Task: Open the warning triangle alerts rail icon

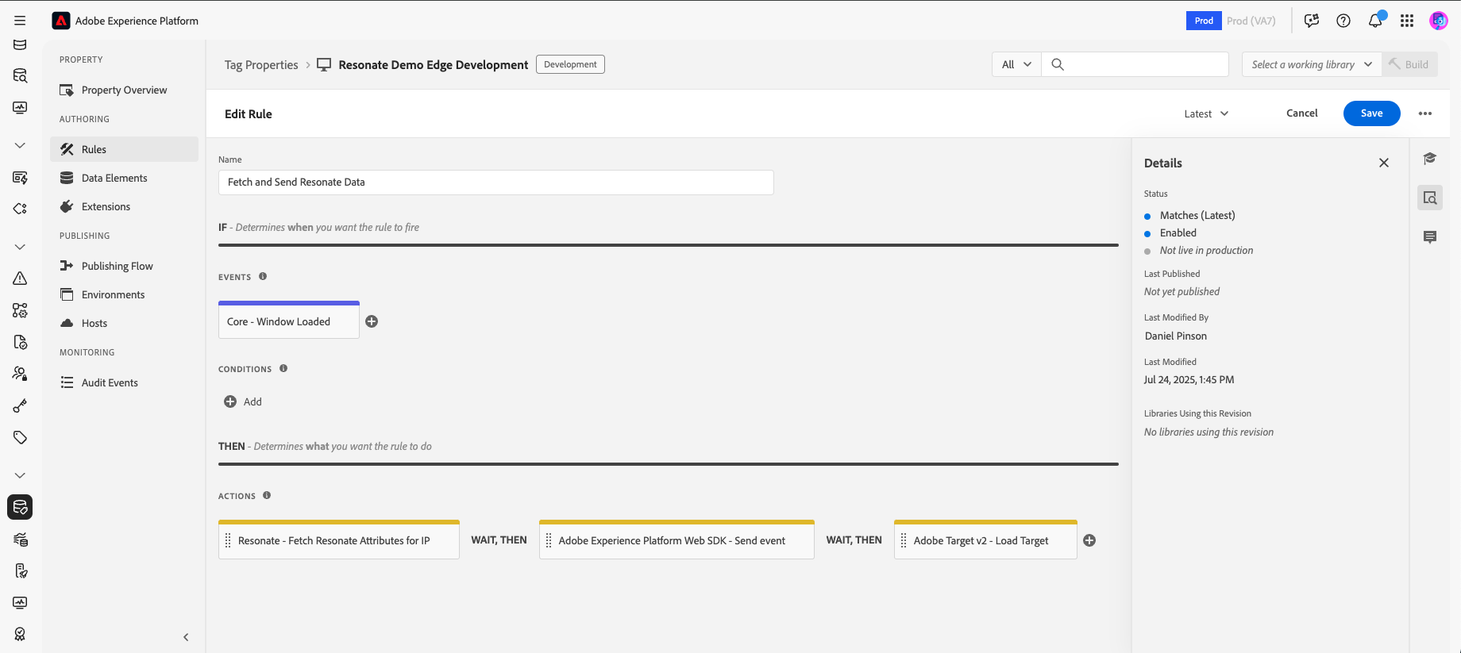Action: [20, 278]
